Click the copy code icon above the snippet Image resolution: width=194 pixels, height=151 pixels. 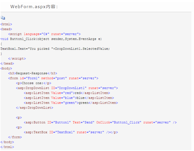click(3, 18)
